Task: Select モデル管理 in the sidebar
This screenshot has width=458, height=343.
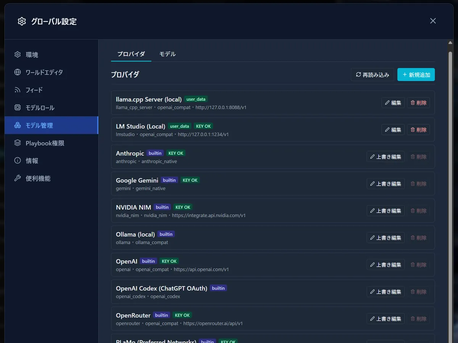Action: pyautogui.click(x=51, y=125)
